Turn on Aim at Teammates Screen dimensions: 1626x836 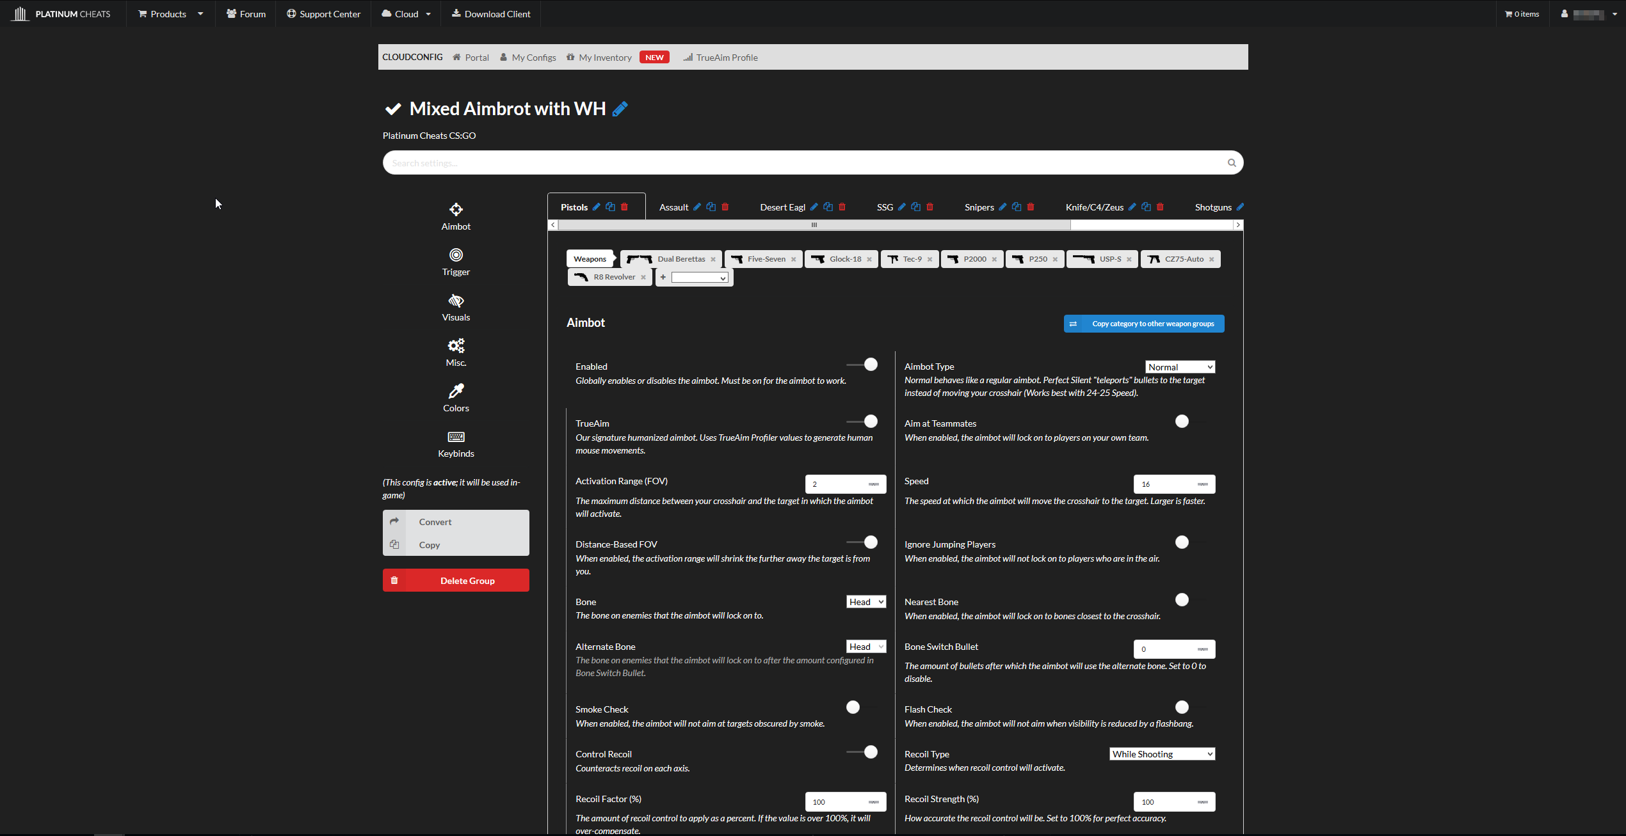(x=1182, y=421)
